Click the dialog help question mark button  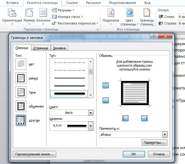pyautogui.click(x=154, y=36)
